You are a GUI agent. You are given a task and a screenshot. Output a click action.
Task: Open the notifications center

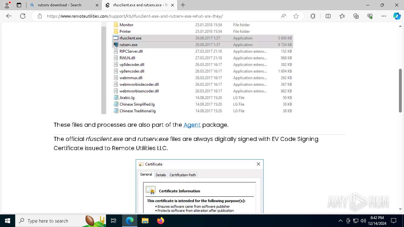click(394, 221)
